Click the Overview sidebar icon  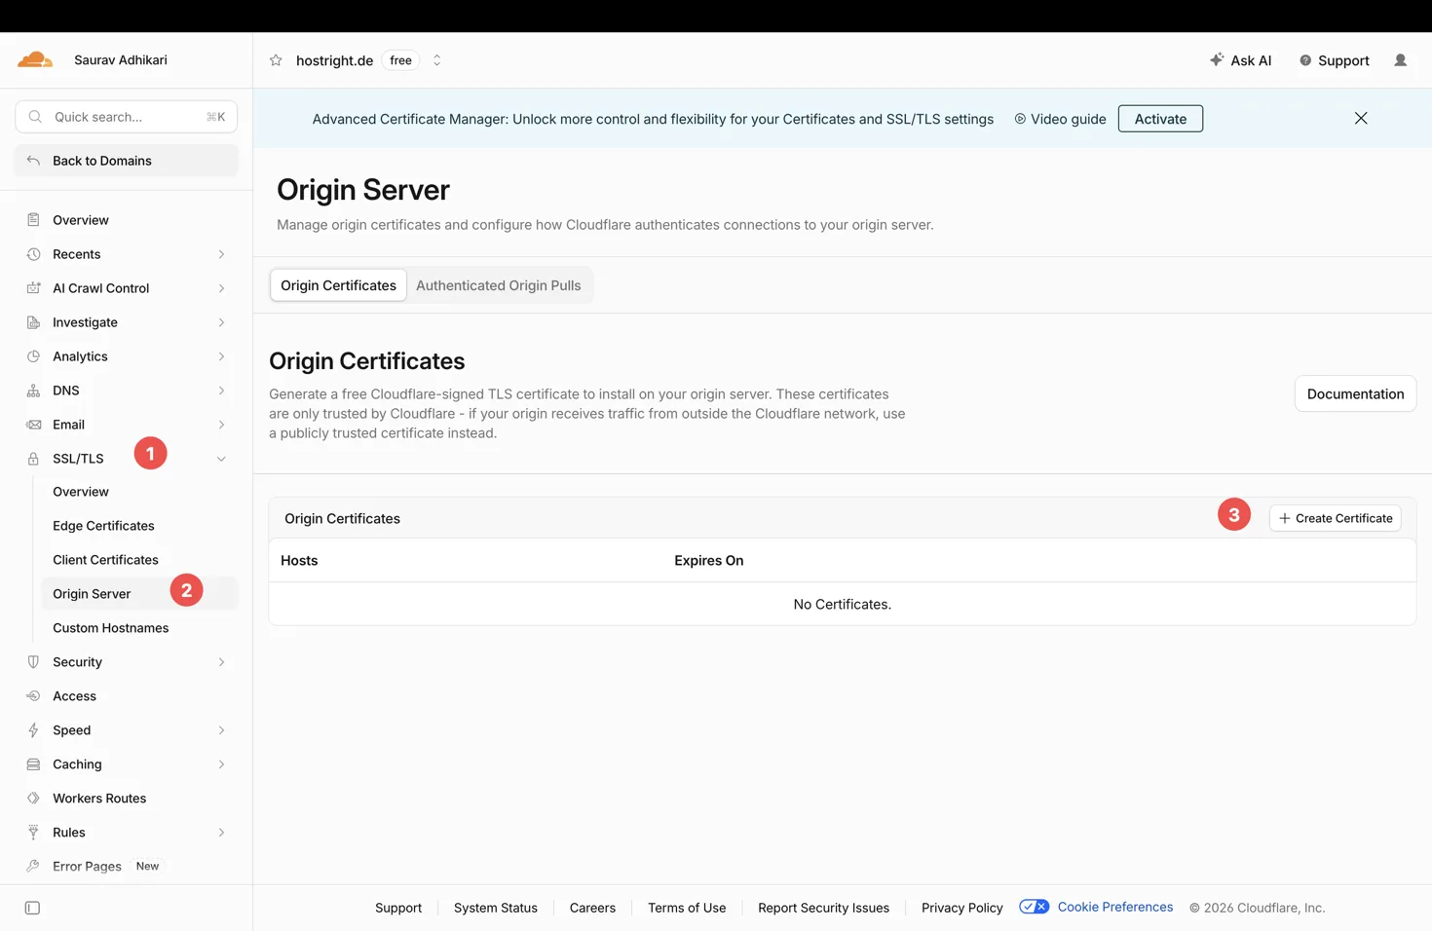[33, 220]
